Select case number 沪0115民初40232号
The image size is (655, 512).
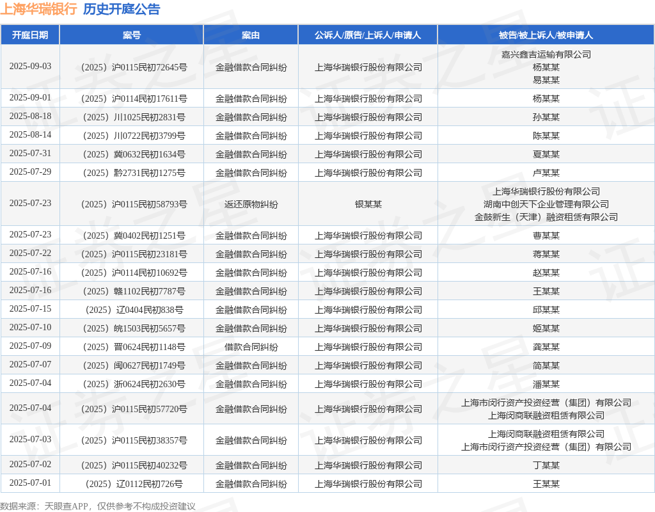point(134,465)
